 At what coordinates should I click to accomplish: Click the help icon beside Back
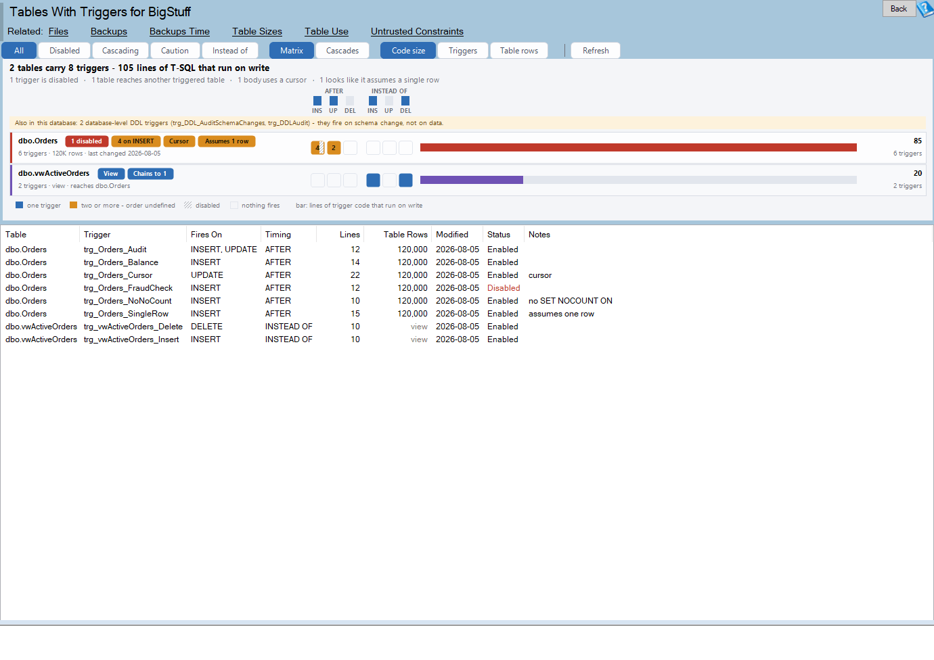tap(925, 9)
